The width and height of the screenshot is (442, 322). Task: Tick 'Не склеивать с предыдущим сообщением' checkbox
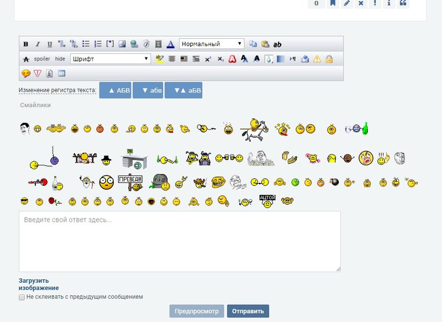click(x=22, y=297)
